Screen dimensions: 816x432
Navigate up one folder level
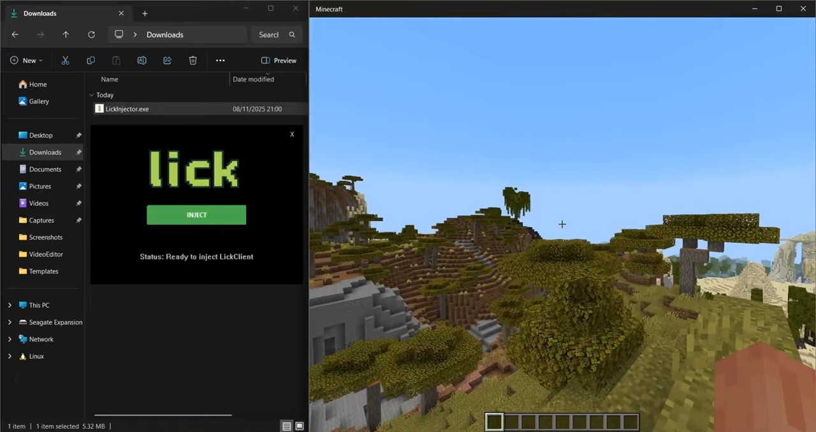pyautogui.click(x=66, y=35)
